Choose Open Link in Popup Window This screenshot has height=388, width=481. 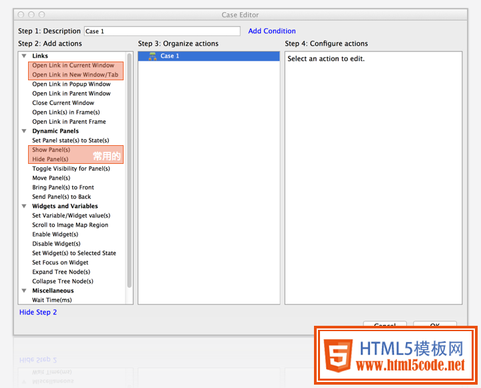tap(71, 84)
